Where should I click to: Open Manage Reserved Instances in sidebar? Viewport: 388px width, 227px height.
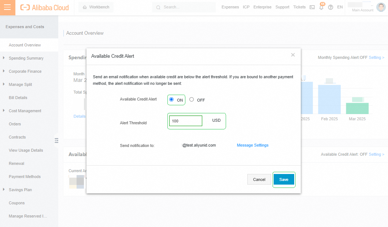pyautogui.click(x=28, y=216)
